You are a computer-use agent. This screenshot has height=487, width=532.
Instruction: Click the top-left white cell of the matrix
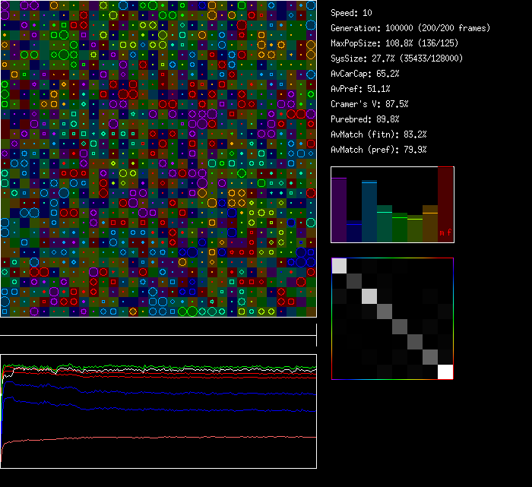[x=339, y=265]
